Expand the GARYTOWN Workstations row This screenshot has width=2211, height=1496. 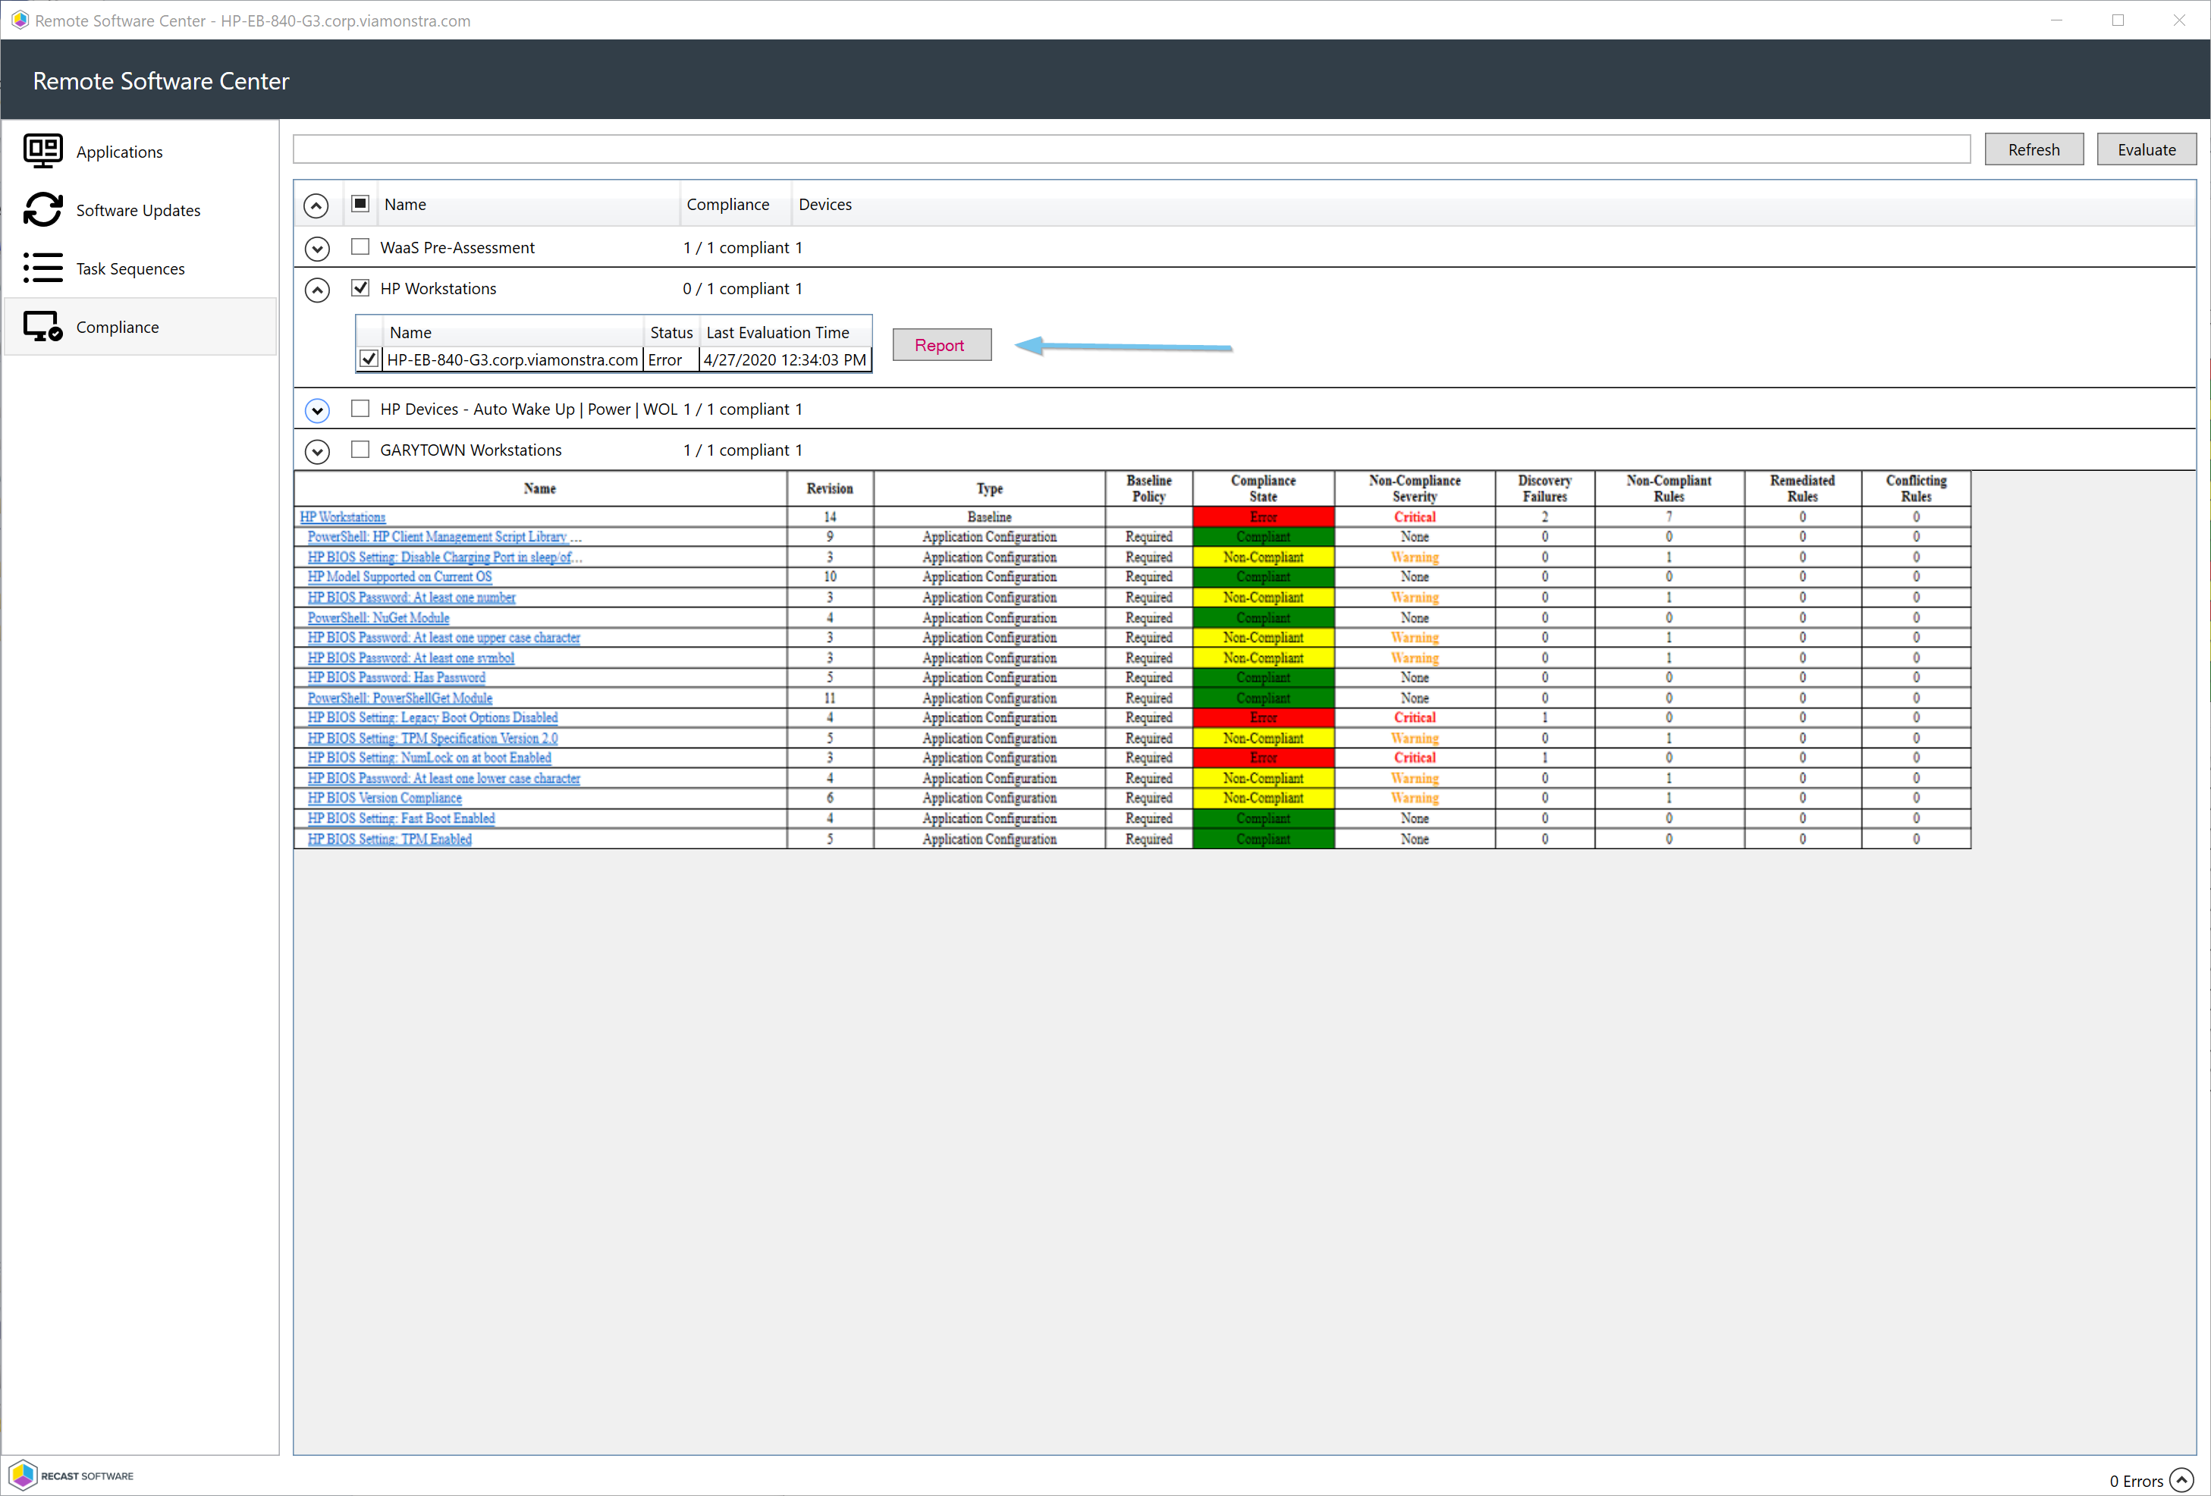tap(317, 451)
